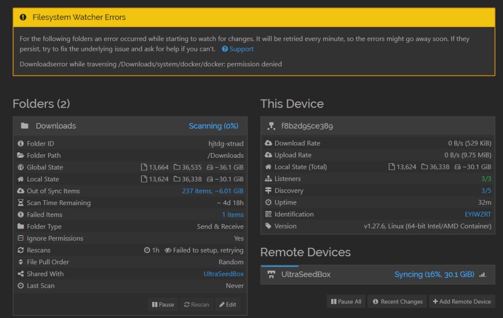Expand the UltraSeedBox remote device row
The width and height of the screenshot is (503, 318).
pyautogui.click(x=378, y=275)
